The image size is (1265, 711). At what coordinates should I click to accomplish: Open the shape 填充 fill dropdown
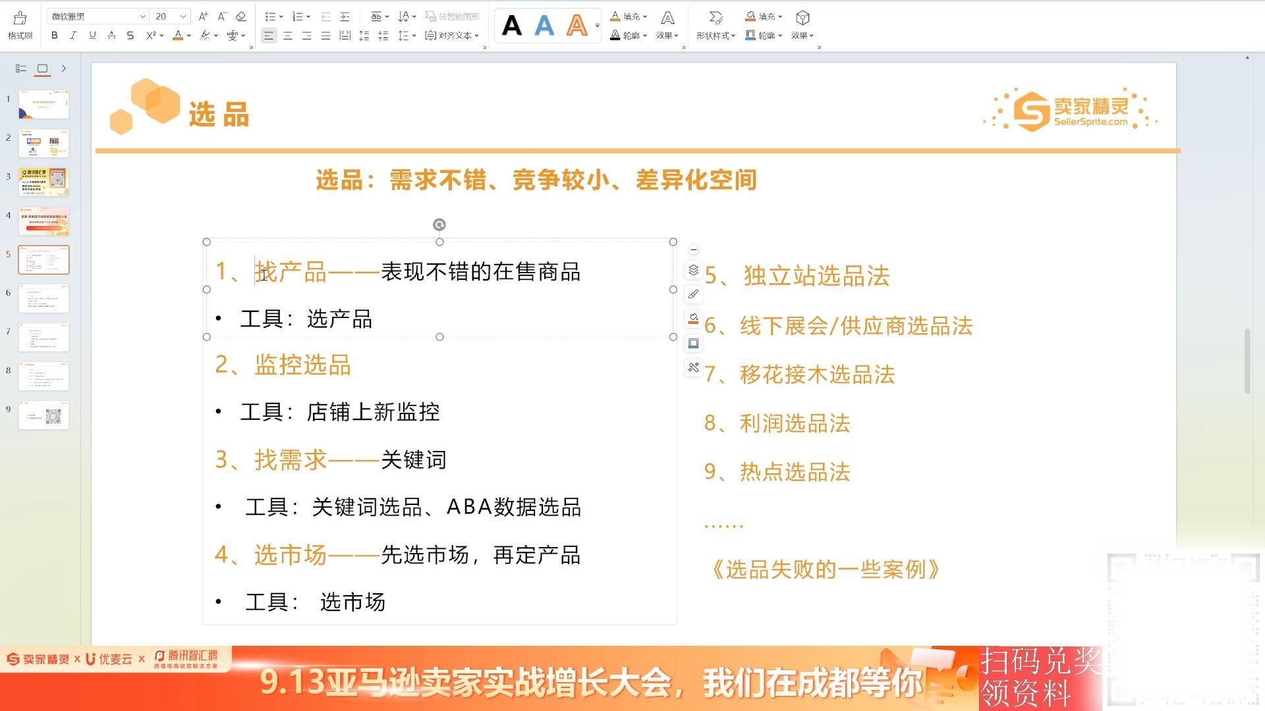764,16
